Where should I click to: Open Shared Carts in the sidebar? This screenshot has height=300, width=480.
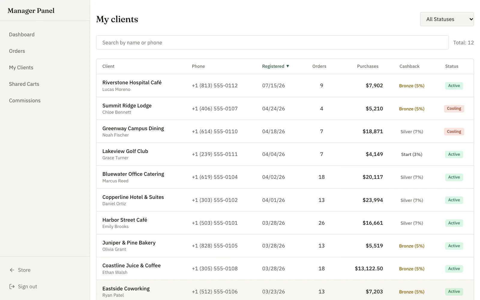coord(24,84)
